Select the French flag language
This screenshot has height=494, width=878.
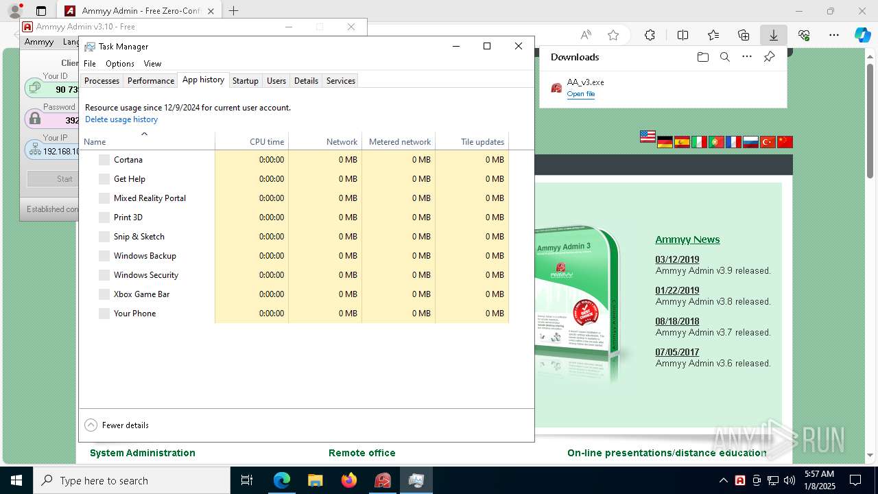tap(733, 142)
